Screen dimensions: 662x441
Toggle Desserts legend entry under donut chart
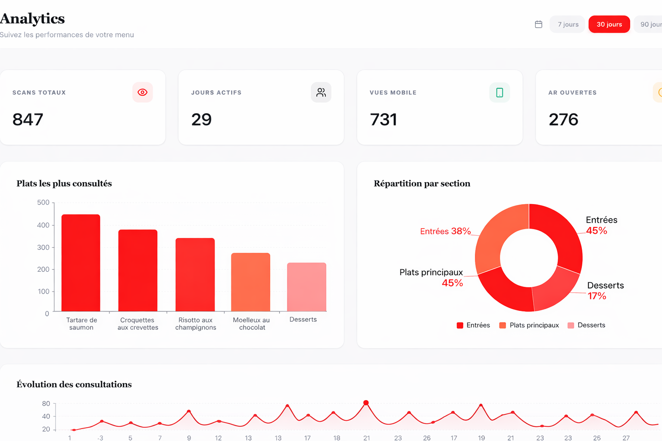[x=587, y=325]
